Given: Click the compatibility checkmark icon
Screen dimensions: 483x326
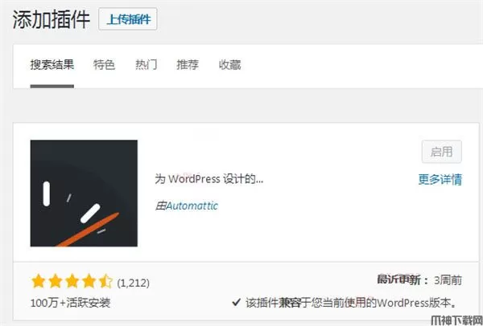Looking at the screenshot, I should pos(236,303).
